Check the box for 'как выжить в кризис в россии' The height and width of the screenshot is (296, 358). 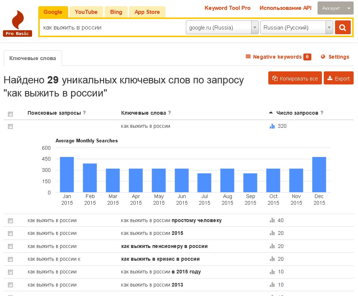(10, 259)
